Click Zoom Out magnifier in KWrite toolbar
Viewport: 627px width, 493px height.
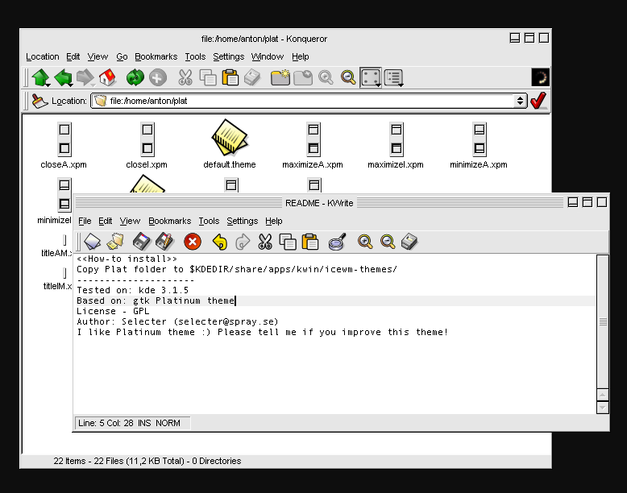point(388,242)
